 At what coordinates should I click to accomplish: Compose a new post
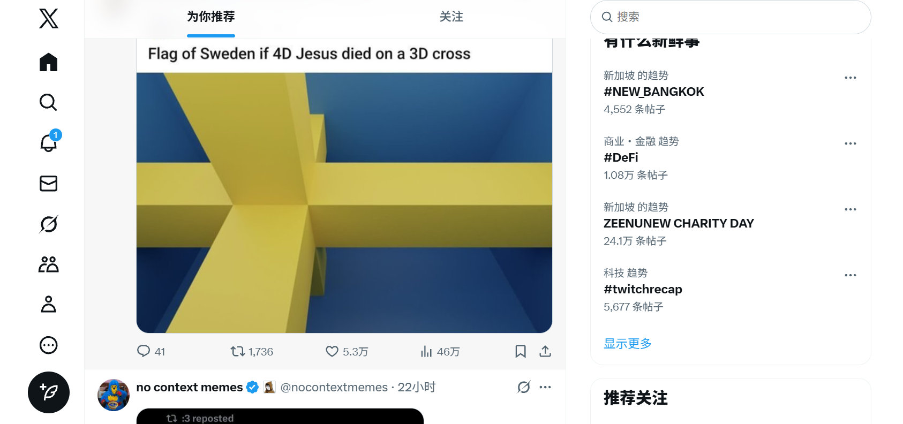(49, 392)
